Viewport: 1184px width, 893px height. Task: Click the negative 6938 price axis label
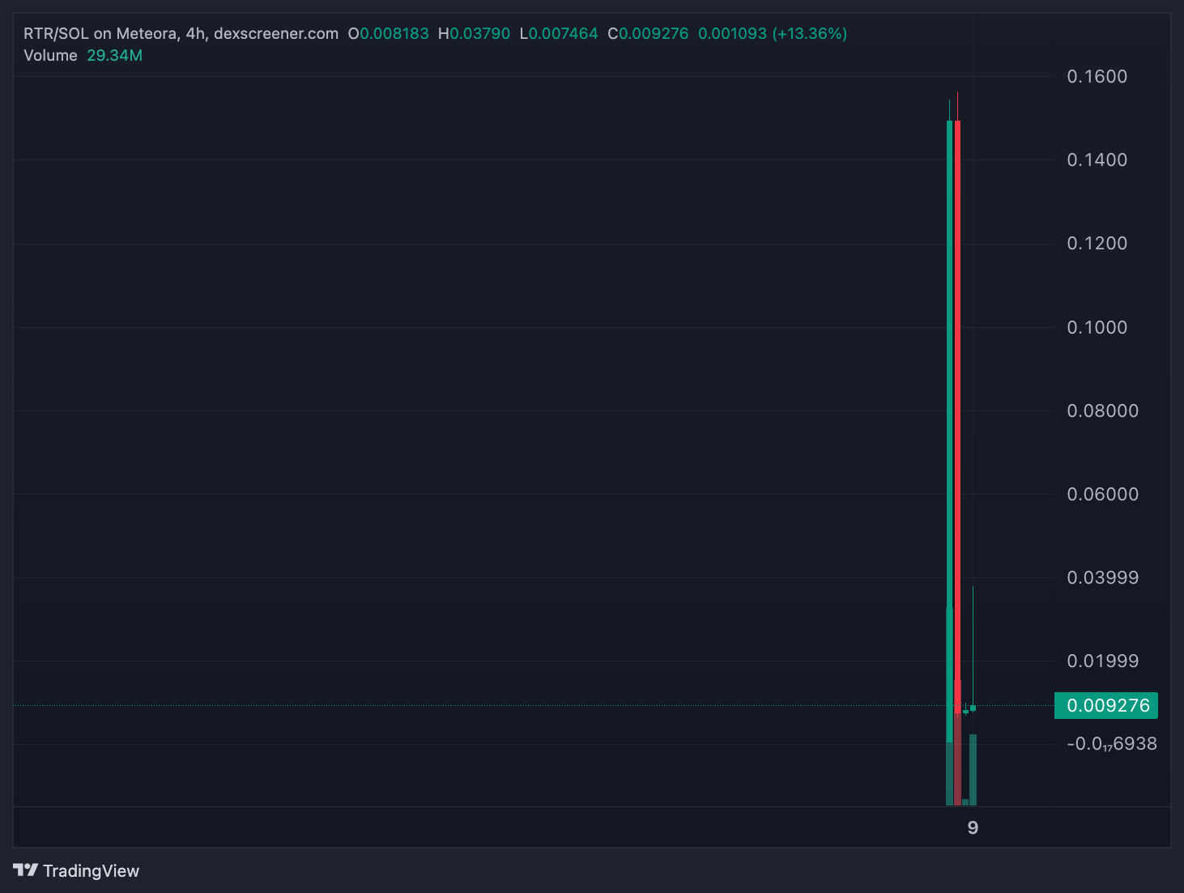(1111, 743)
